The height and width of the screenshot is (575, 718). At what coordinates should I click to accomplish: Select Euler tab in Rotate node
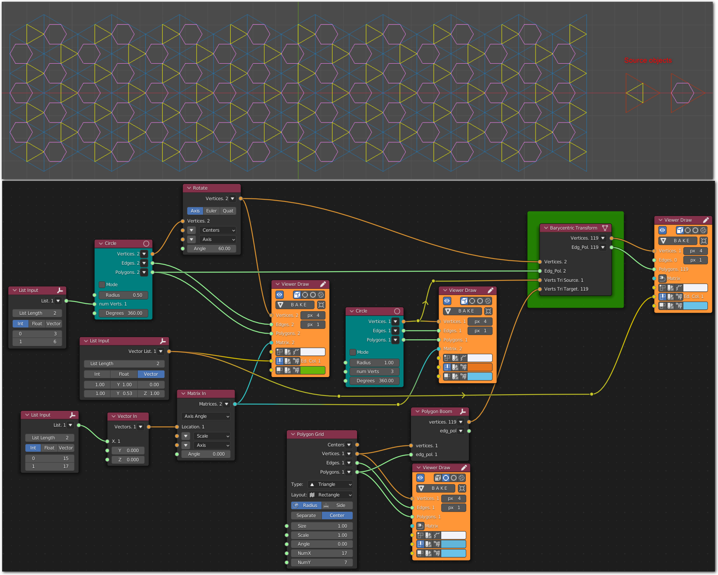(x=211, y=211)
